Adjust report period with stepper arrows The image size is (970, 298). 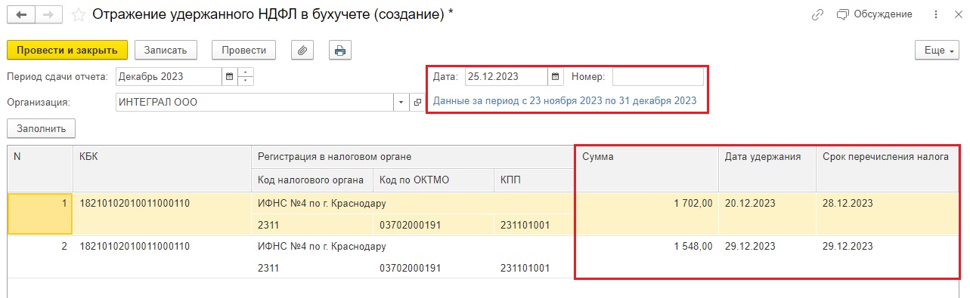(x=246, y=76)
